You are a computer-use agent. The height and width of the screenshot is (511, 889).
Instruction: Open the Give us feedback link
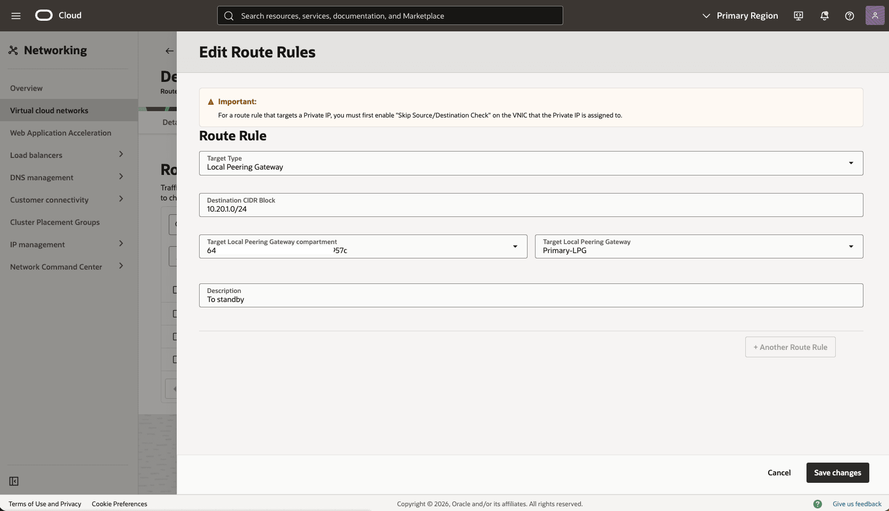tap(856, 504)
